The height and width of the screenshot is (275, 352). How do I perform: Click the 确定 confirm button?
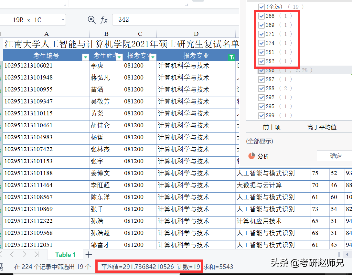(335, 156)
